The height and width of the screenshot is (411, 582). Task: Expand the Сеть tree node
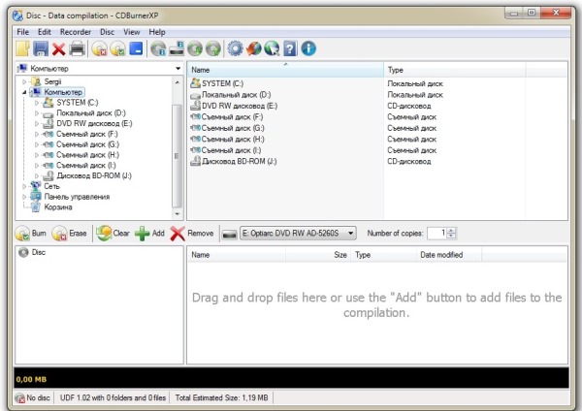[x=24, y=186]
